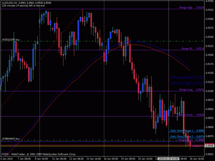This screenshot has height=161, width=215.
Task: Click the 0.9050 price axis value
Action: (x=210, y=109)
